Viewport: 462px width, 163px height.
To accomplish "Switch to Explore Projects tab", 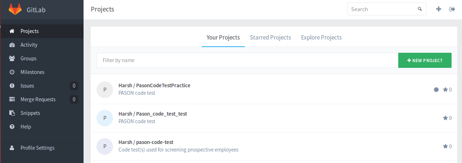I will (321, 37).
